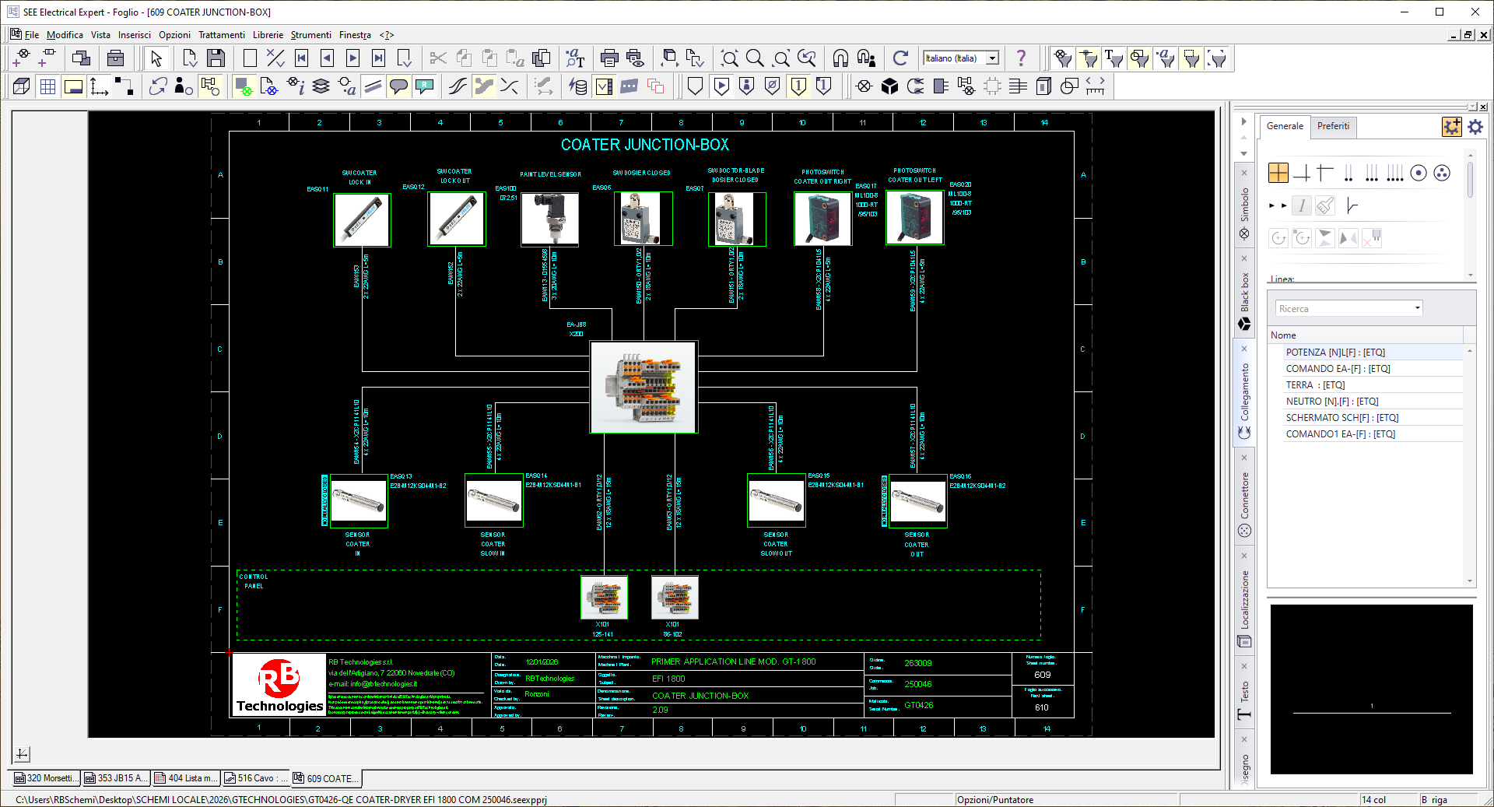Click the filter symbols funnel icon

pyautogui.click(x=1063, y=58)
